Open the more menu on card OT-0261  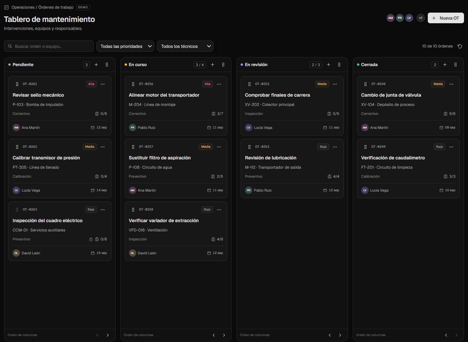tap(103, 84)
